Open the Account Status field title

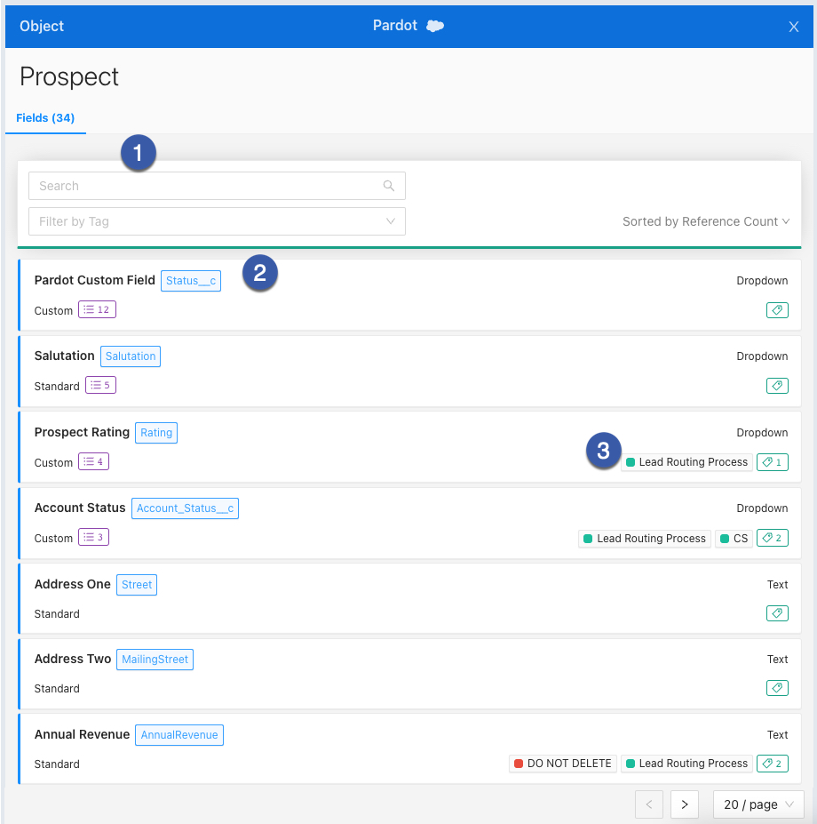80,508
